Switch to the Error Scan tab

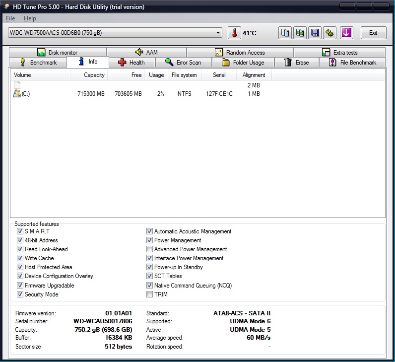pyautogui.click(x=183, y=63)
